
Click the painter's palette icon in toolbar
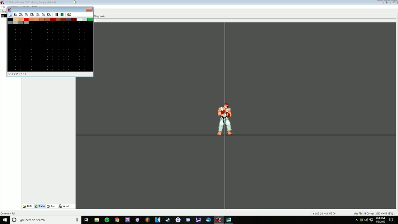point(69,15)
